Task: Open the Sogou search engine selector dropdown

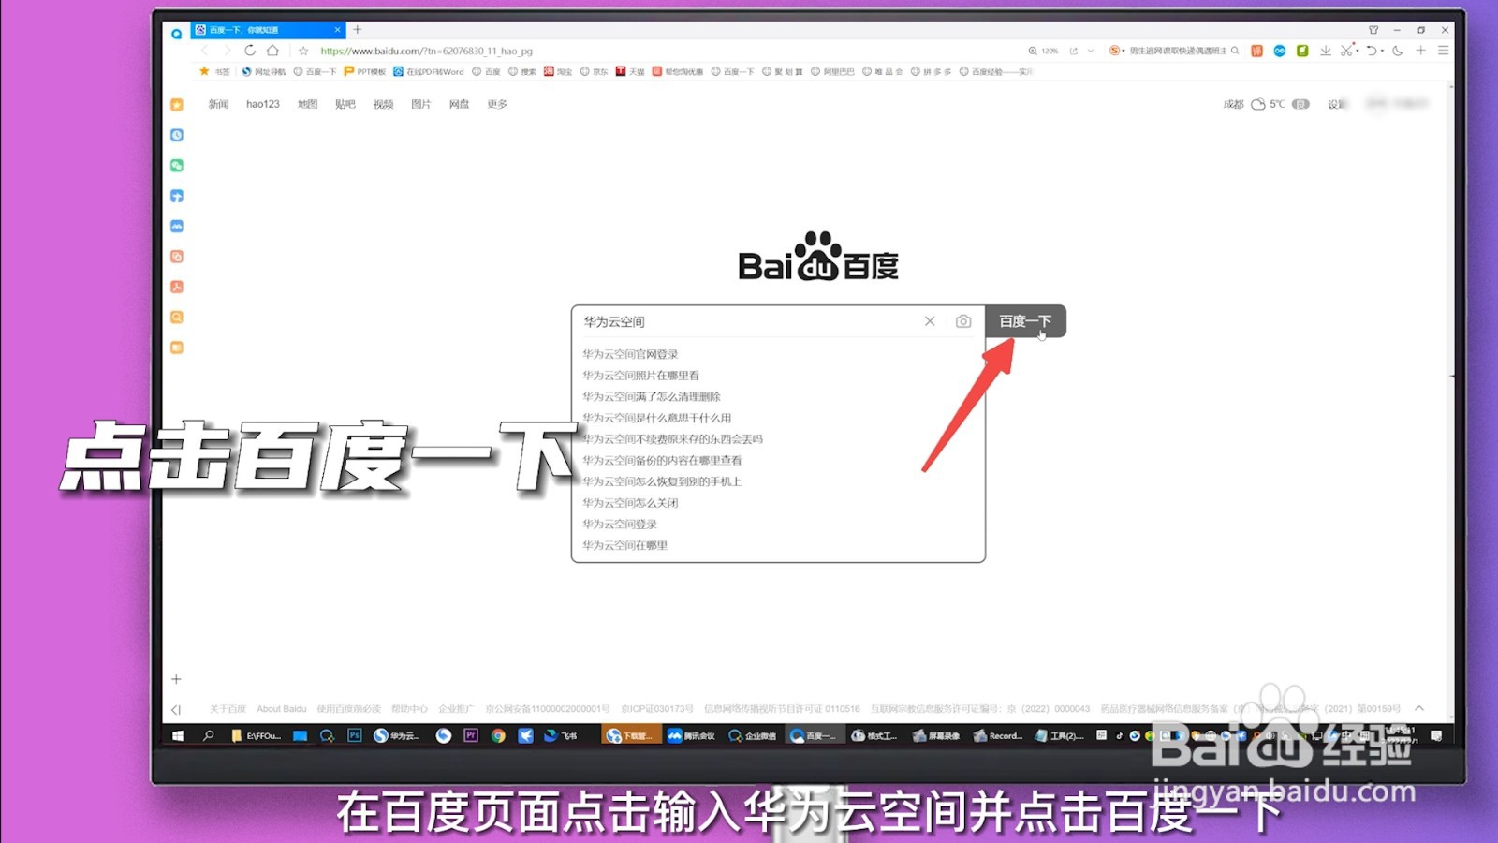Action: [x=1117, y=51]
